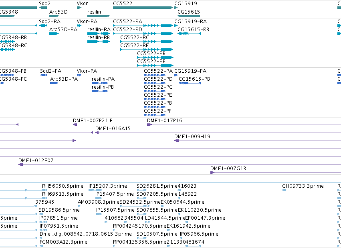Select the CG5522-RB transcript label
The height and width of the screenshot is (248, 341).
[151, 54]
